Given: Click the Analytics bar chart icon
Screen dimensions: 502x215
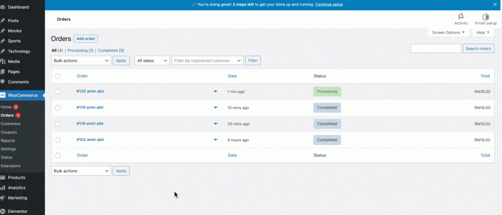Looking at the screenshot, I should click(x=3, y=188).
